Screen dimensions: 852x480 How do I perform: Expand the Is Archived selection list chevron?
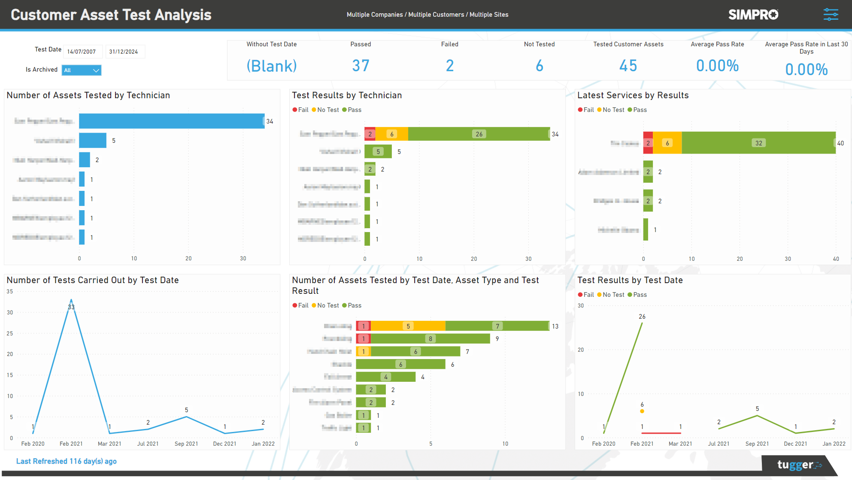96,70
